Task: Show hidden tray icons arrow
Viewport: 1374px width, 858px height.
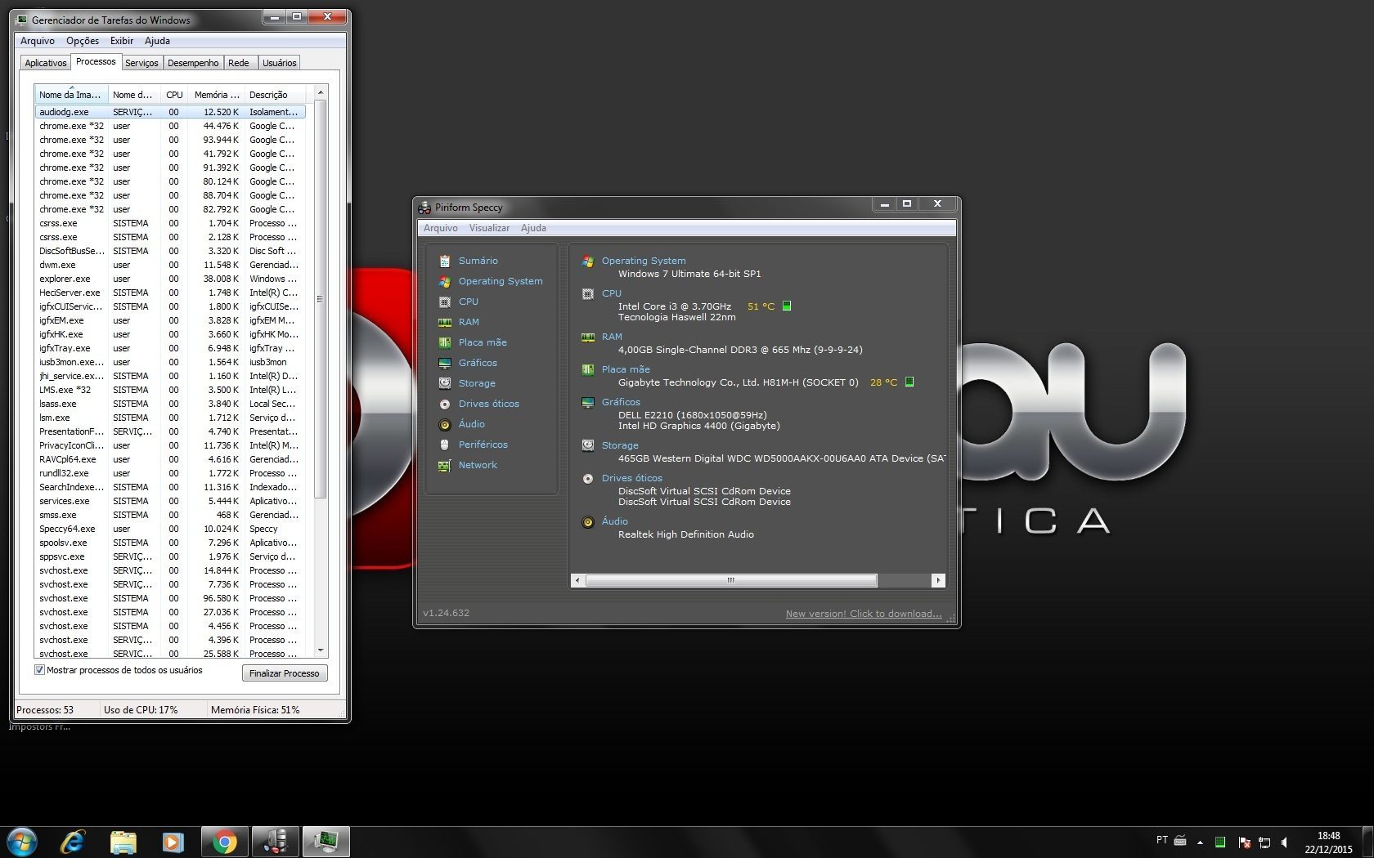Action: coord(1200,842)
